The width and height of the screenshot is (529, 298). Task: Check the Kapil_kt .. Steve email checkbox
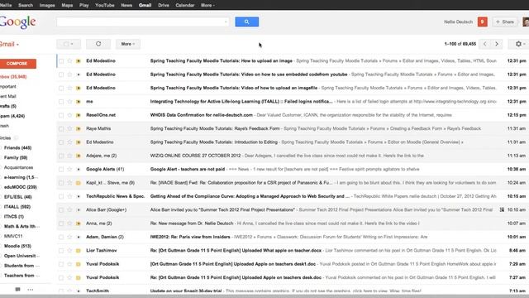[61, 183]
